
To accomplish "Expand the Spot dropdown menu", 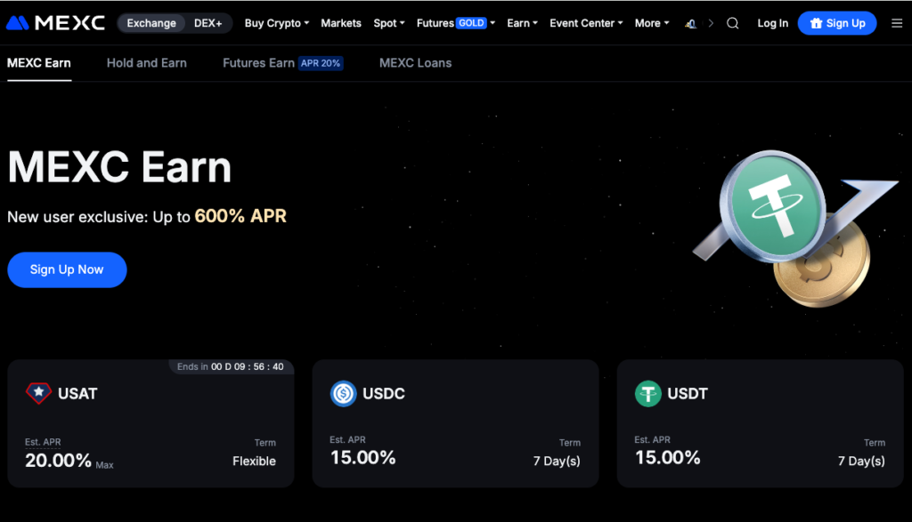I will [389, 23].
